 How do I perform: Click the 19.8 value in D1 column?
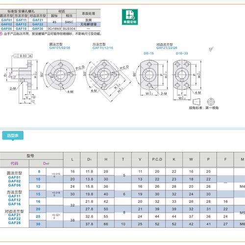pyautogui.click(x=89, y=194)
